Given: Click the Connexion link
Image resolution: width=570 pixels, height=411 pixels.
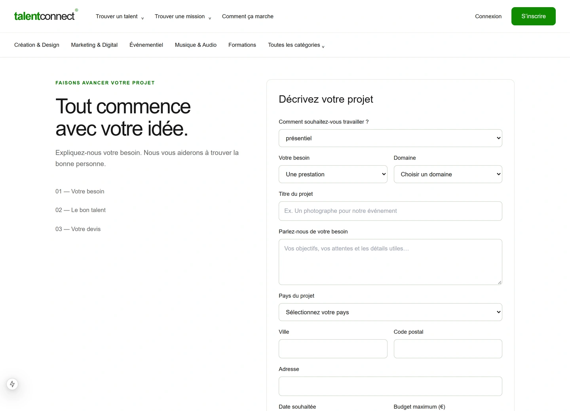Looking at the screenshot, I should coord(488,16).
